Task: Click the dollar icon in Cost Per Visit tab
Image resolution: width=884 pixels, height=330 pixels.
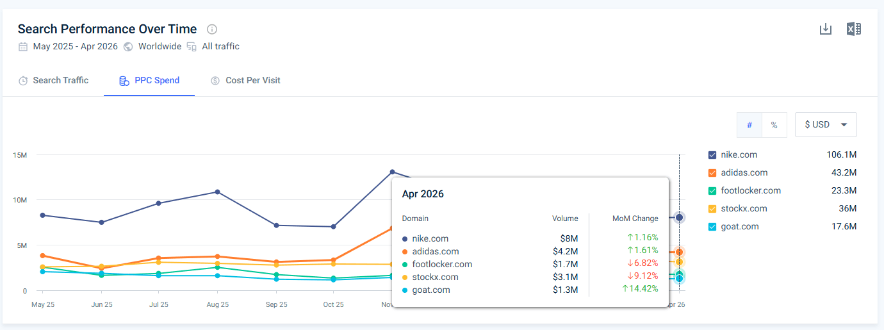Action: pyautogui.click(x=215, y=81)
